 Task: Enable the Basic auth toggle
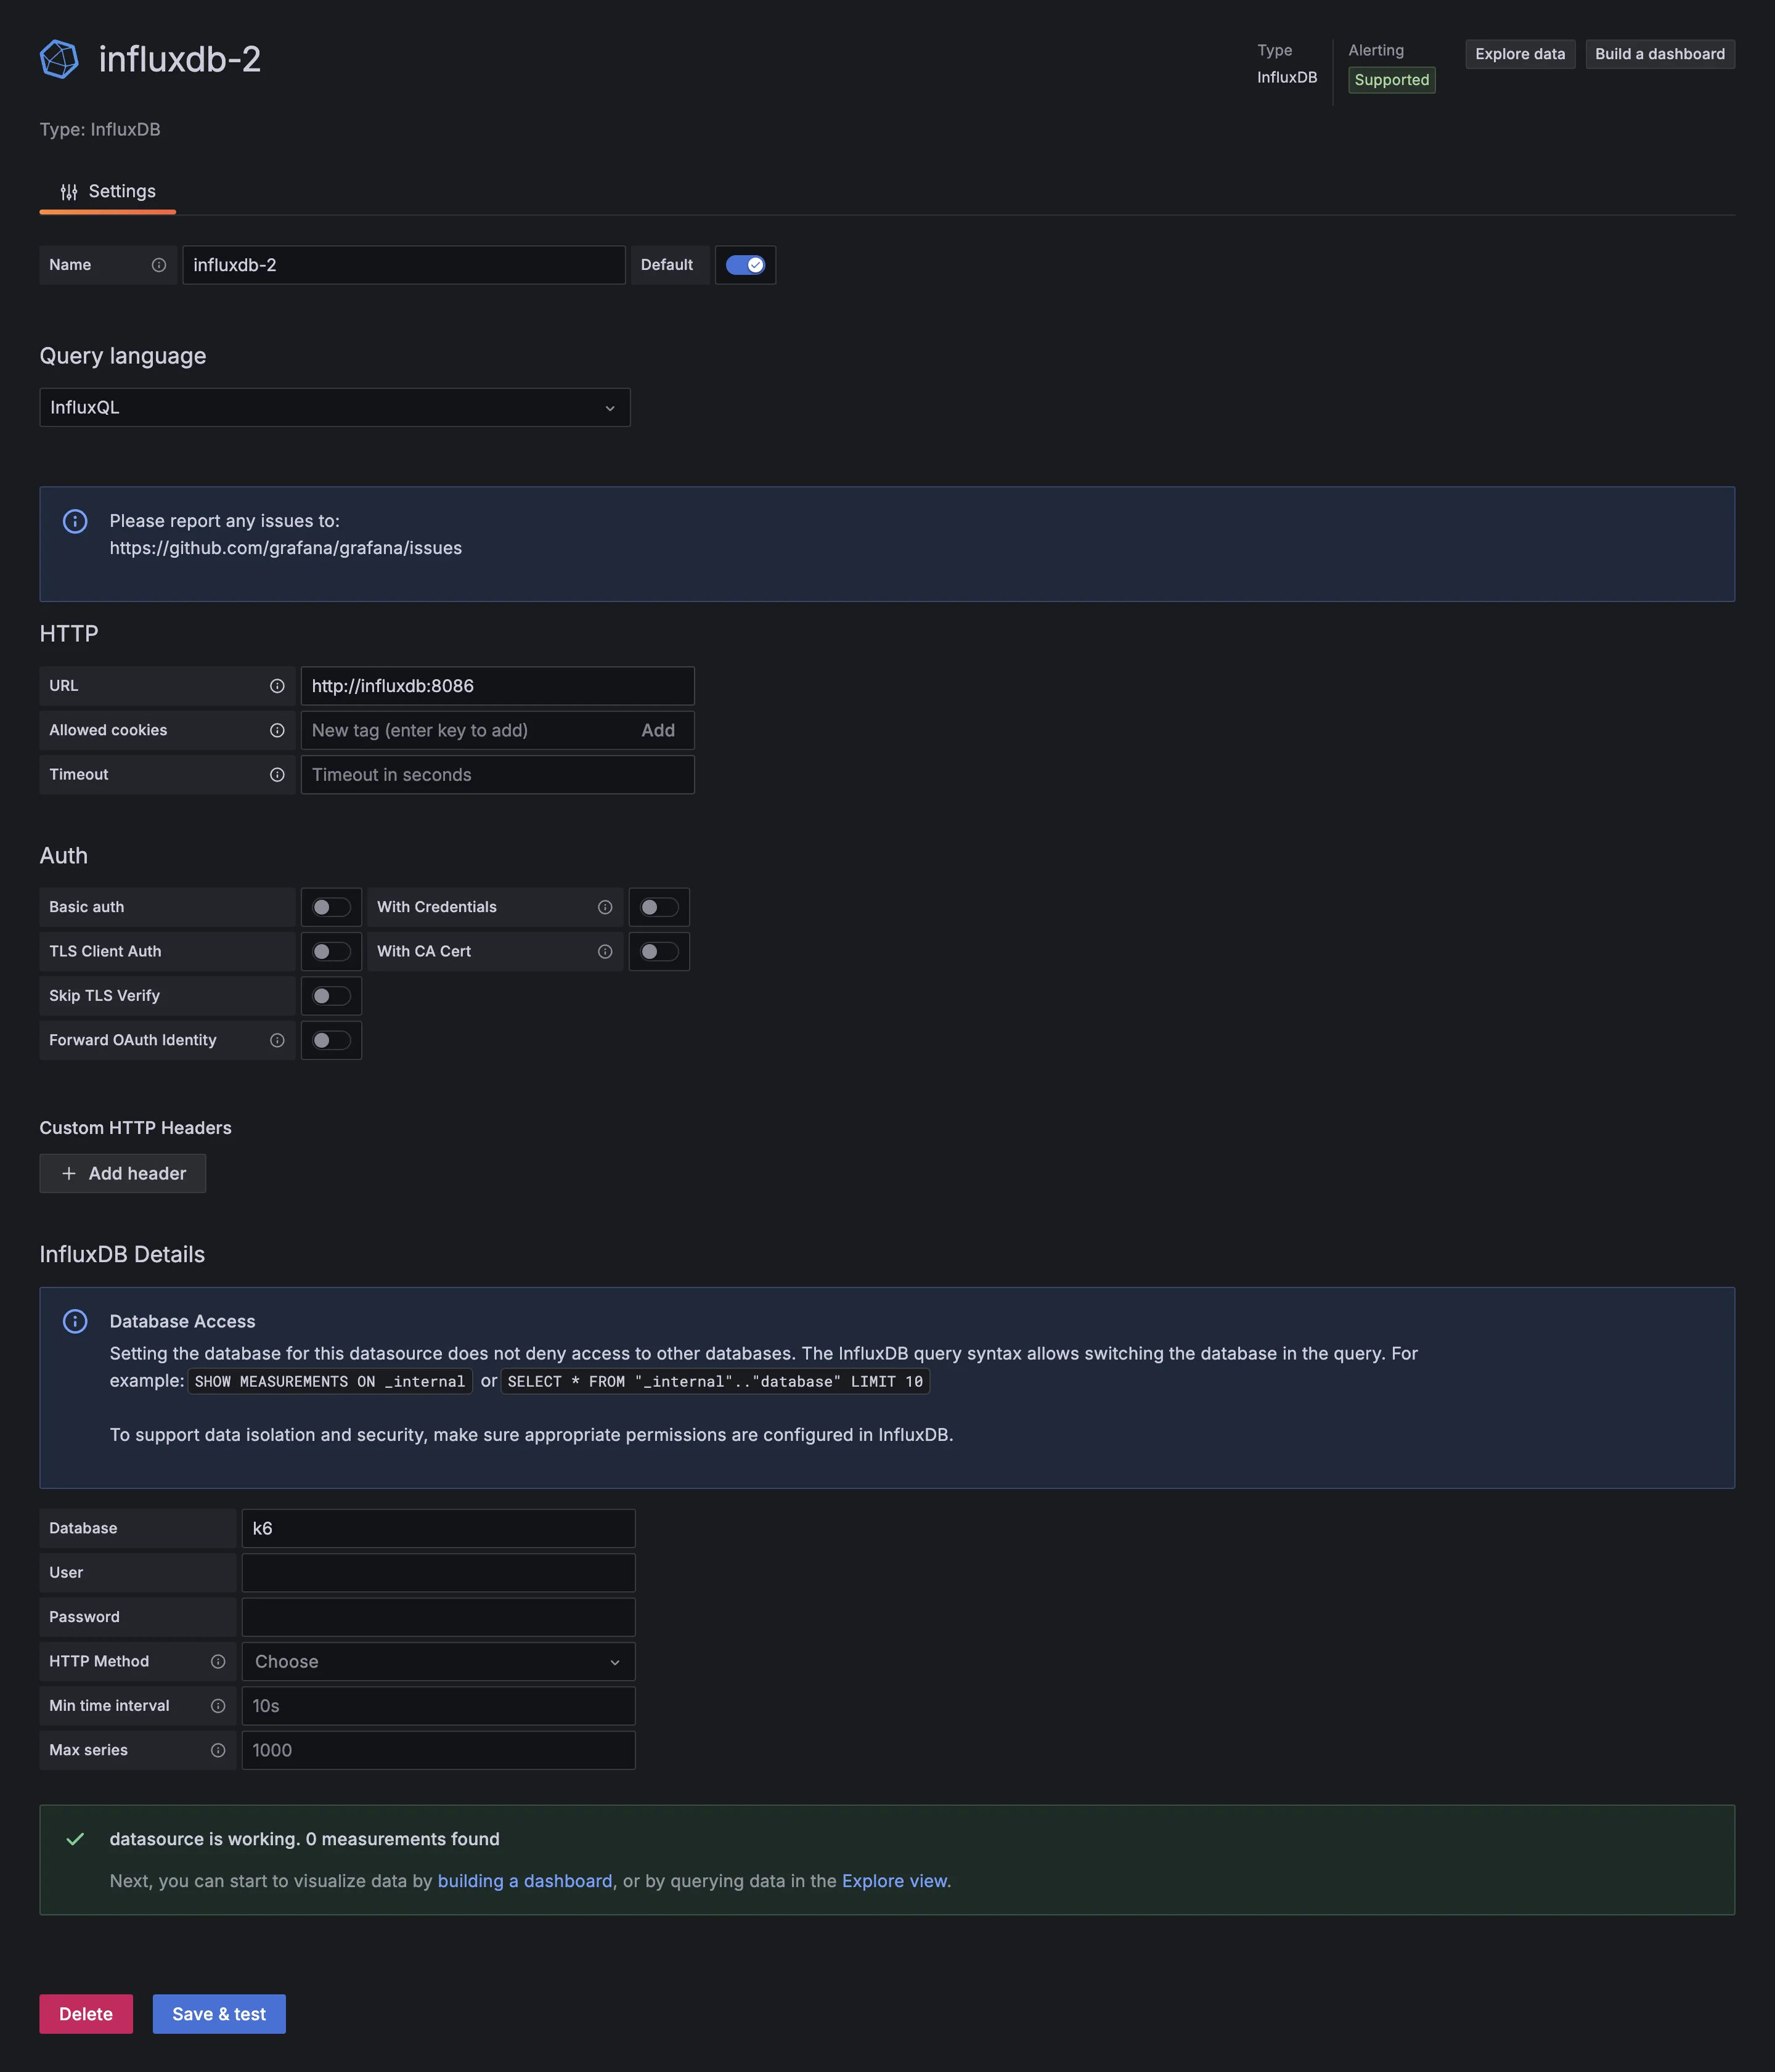(x=331, y=907)
